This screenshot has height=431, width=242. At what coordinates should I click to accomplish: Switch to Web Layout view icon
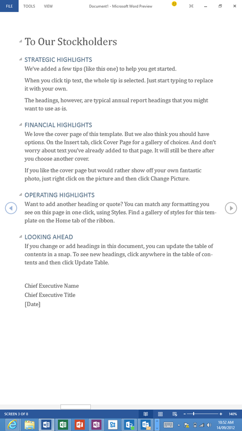point(175,414)
